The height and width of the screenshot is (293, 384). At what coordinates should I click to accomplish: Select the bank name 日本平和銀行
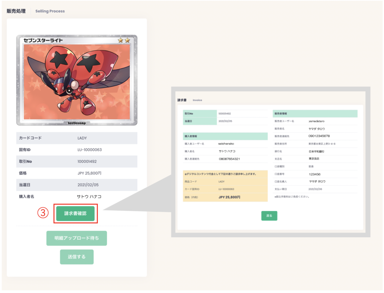(x=316, y=152)
